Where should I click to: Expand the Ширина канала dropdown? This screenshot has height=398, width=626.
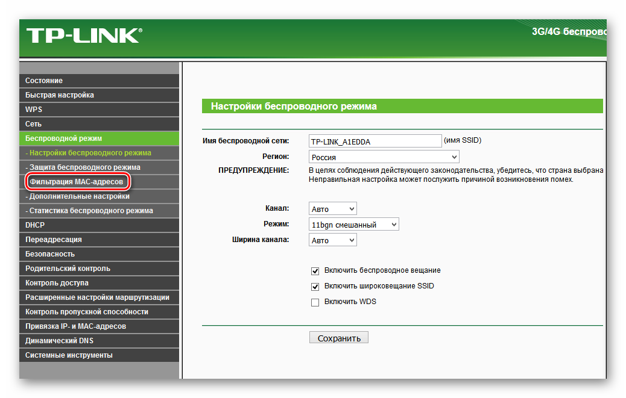(332, 240)
